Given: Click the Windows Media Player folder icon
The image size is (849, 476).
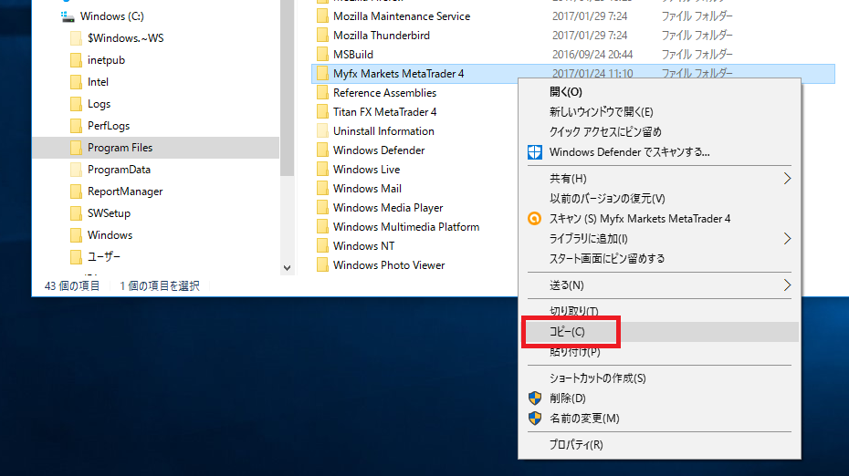Looking at the screenshot, I should (322, 208).
